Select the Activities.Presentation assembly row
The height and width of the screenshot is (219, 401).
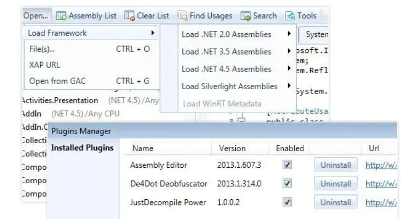pyautogui.click(x=91, y=100)
